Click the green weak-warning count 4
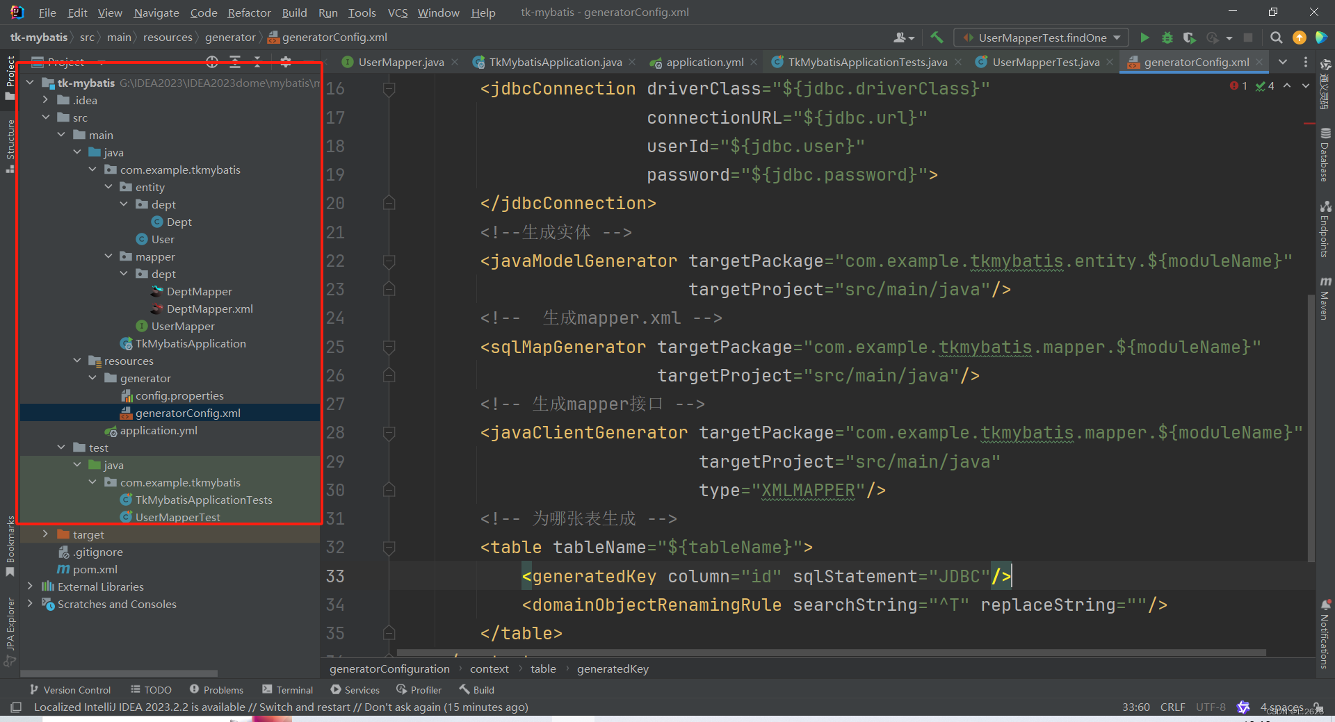This screenshot has height=722, width=1335. pyautogui.click(x=1265, y=85)
